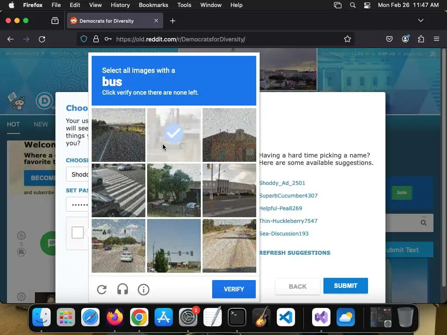Bookmark this page with the star icon
The height and width of the screenshot is (335, 447).
(347, 39)
